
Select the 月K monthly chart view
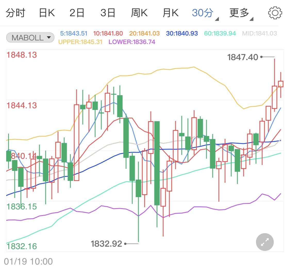tap(170, 13)
